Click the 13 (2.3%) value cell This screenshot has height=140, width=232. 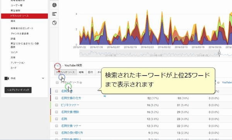pyautogui.click(x=183, y=133)
